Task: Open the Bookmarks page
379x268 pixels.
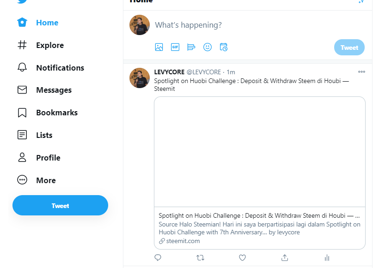Action: pos(47,113)
